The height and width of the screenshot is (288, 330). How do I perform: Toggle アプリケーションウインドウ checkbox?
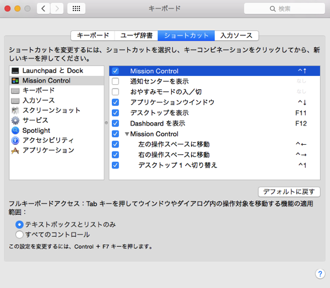(115, 102)
